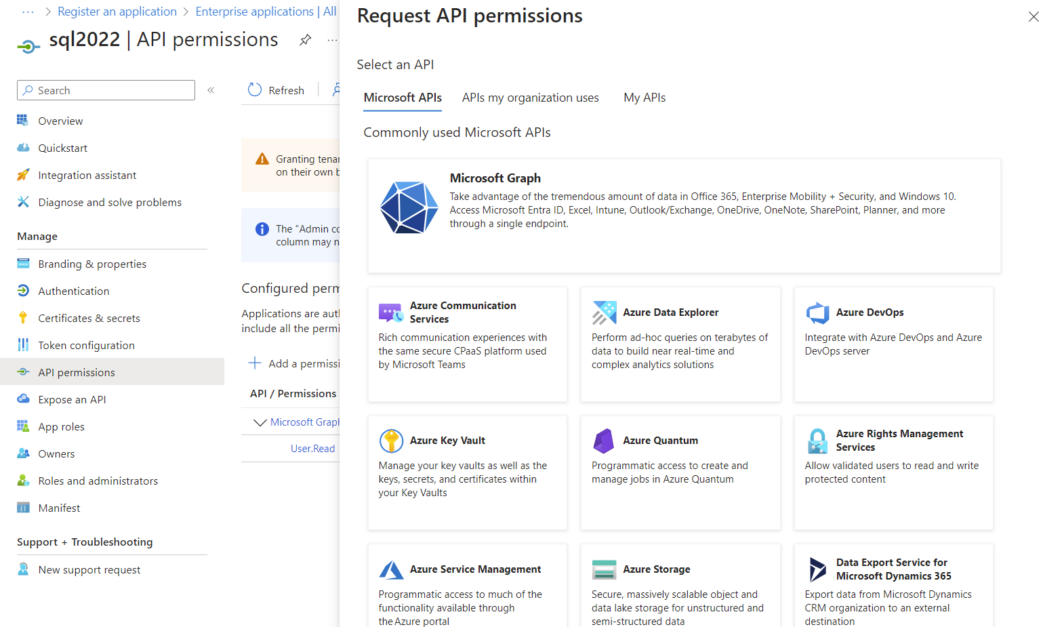Click the Azure Quantum icon
Screen dimensions: 1043x627
click(x=604, y=441)
